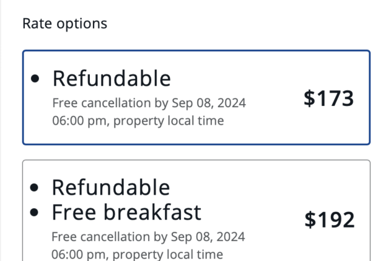
Task: Click the Free breakfast label
Action: (126, 212)
